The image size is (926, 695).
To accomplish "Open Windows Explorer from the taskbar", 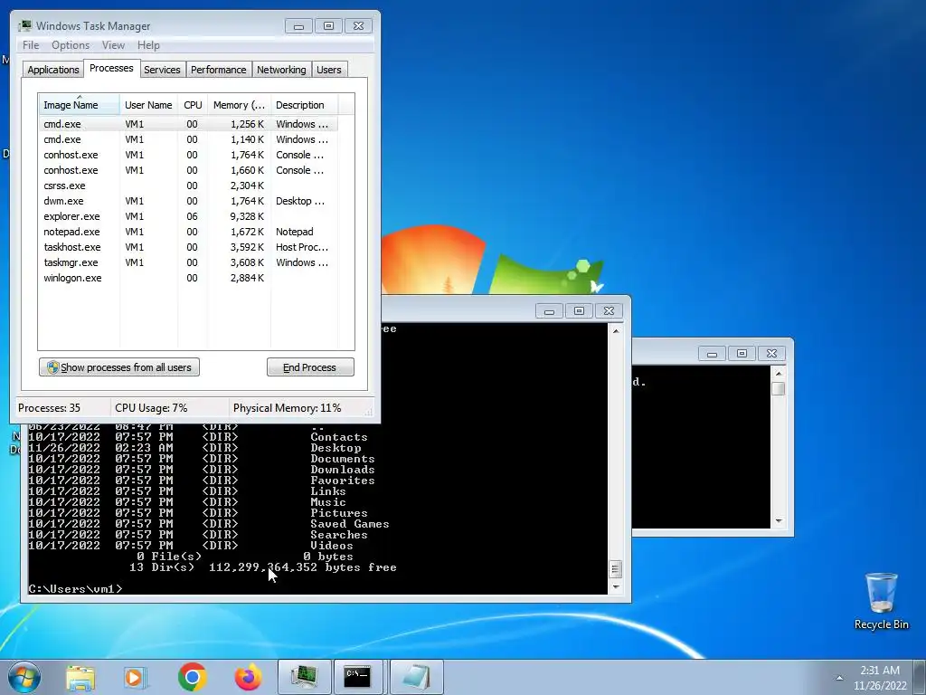I will 80,677.
